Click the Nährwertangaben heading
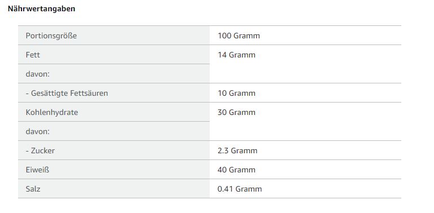The height and width of the screenshot is (213, 434). point(41,9)
